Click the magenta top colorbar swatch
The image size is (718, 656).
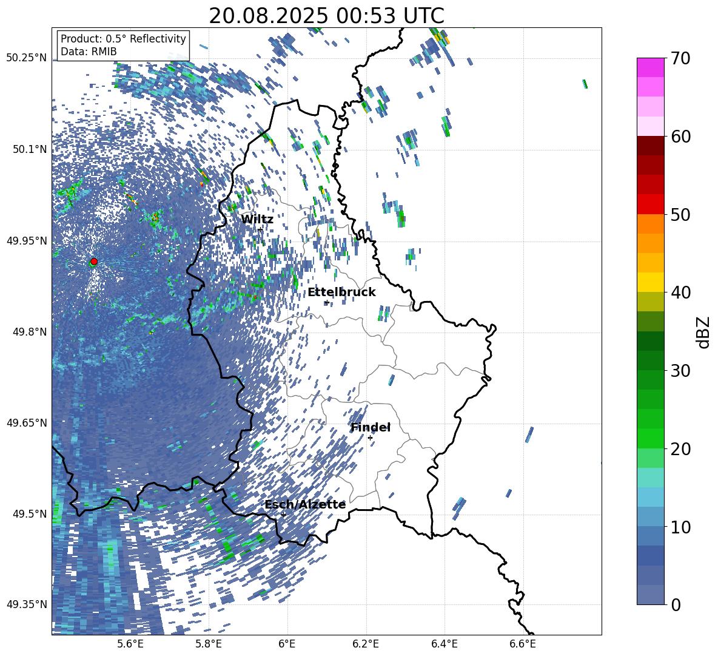(650, 67)
